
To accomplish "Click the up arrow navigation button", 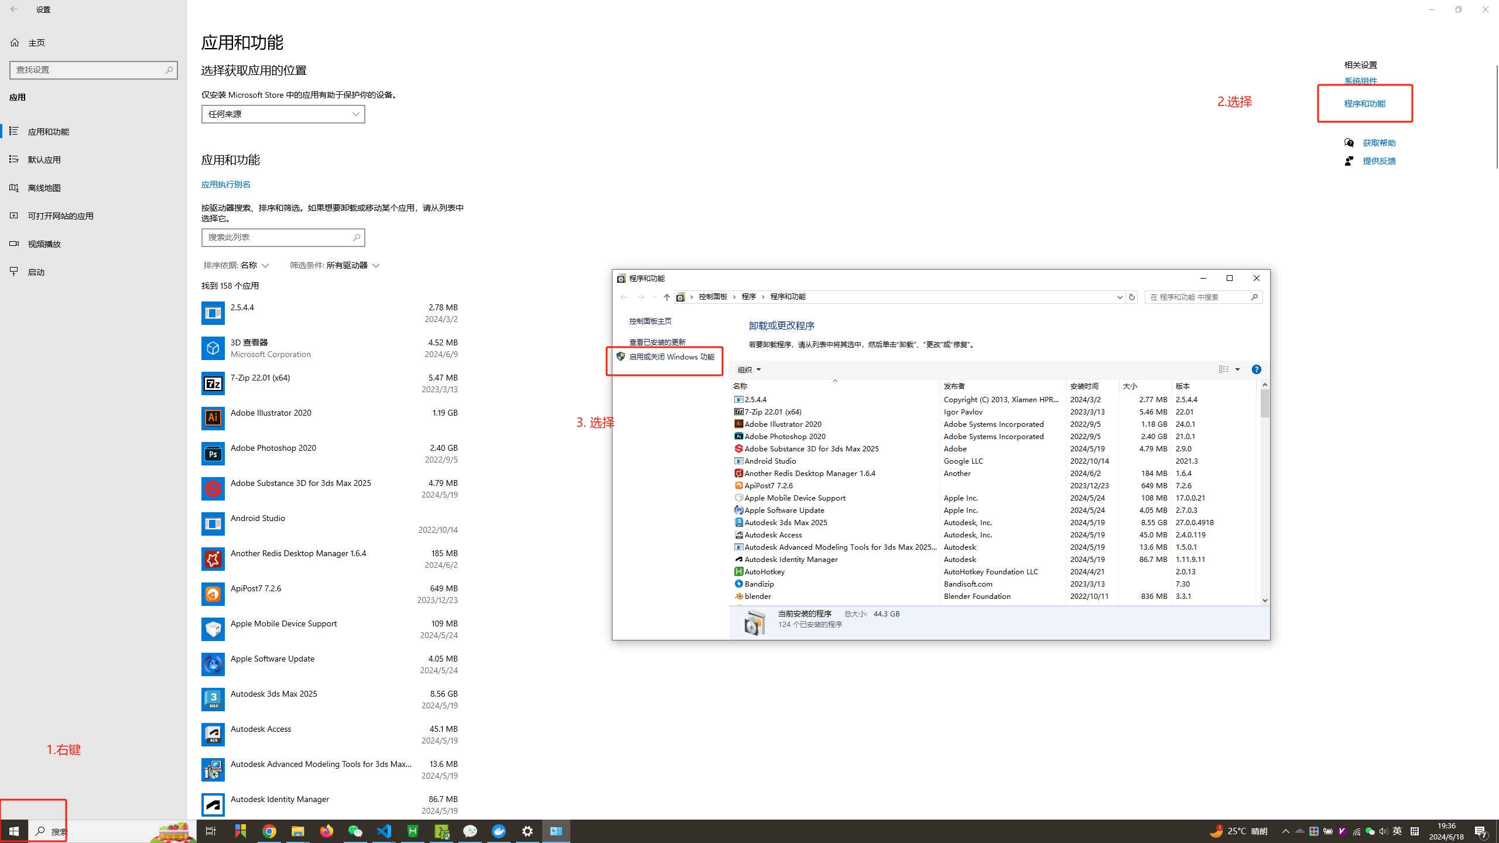I will (x=666, y=297).
